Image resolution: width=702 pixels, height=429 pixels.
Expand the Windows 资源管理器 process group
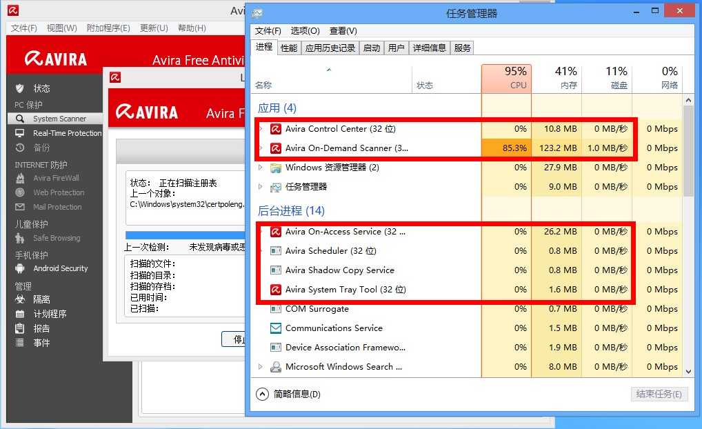tap(261, 168)
